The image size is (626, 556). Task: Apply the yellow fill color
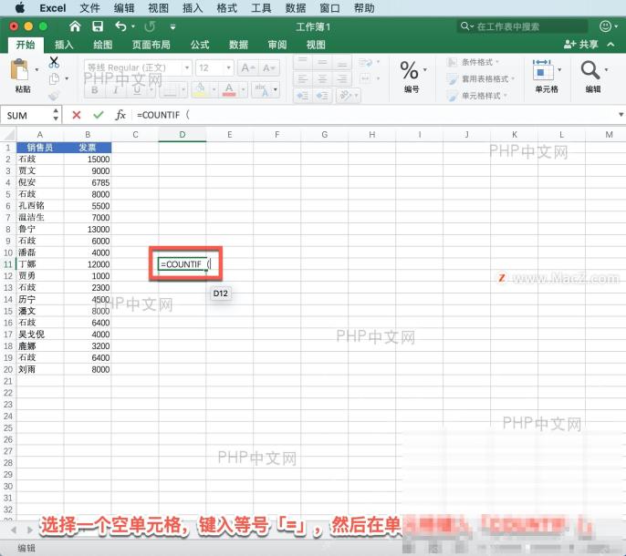click(x=201, y=90)
